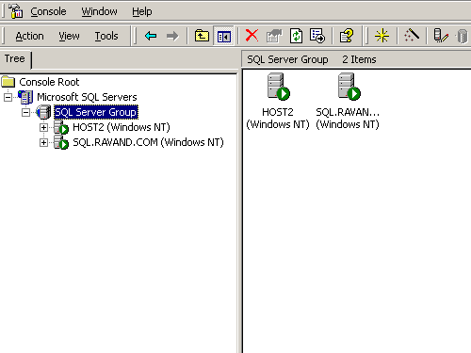Click the grey forward arrow button

[172, 36]
